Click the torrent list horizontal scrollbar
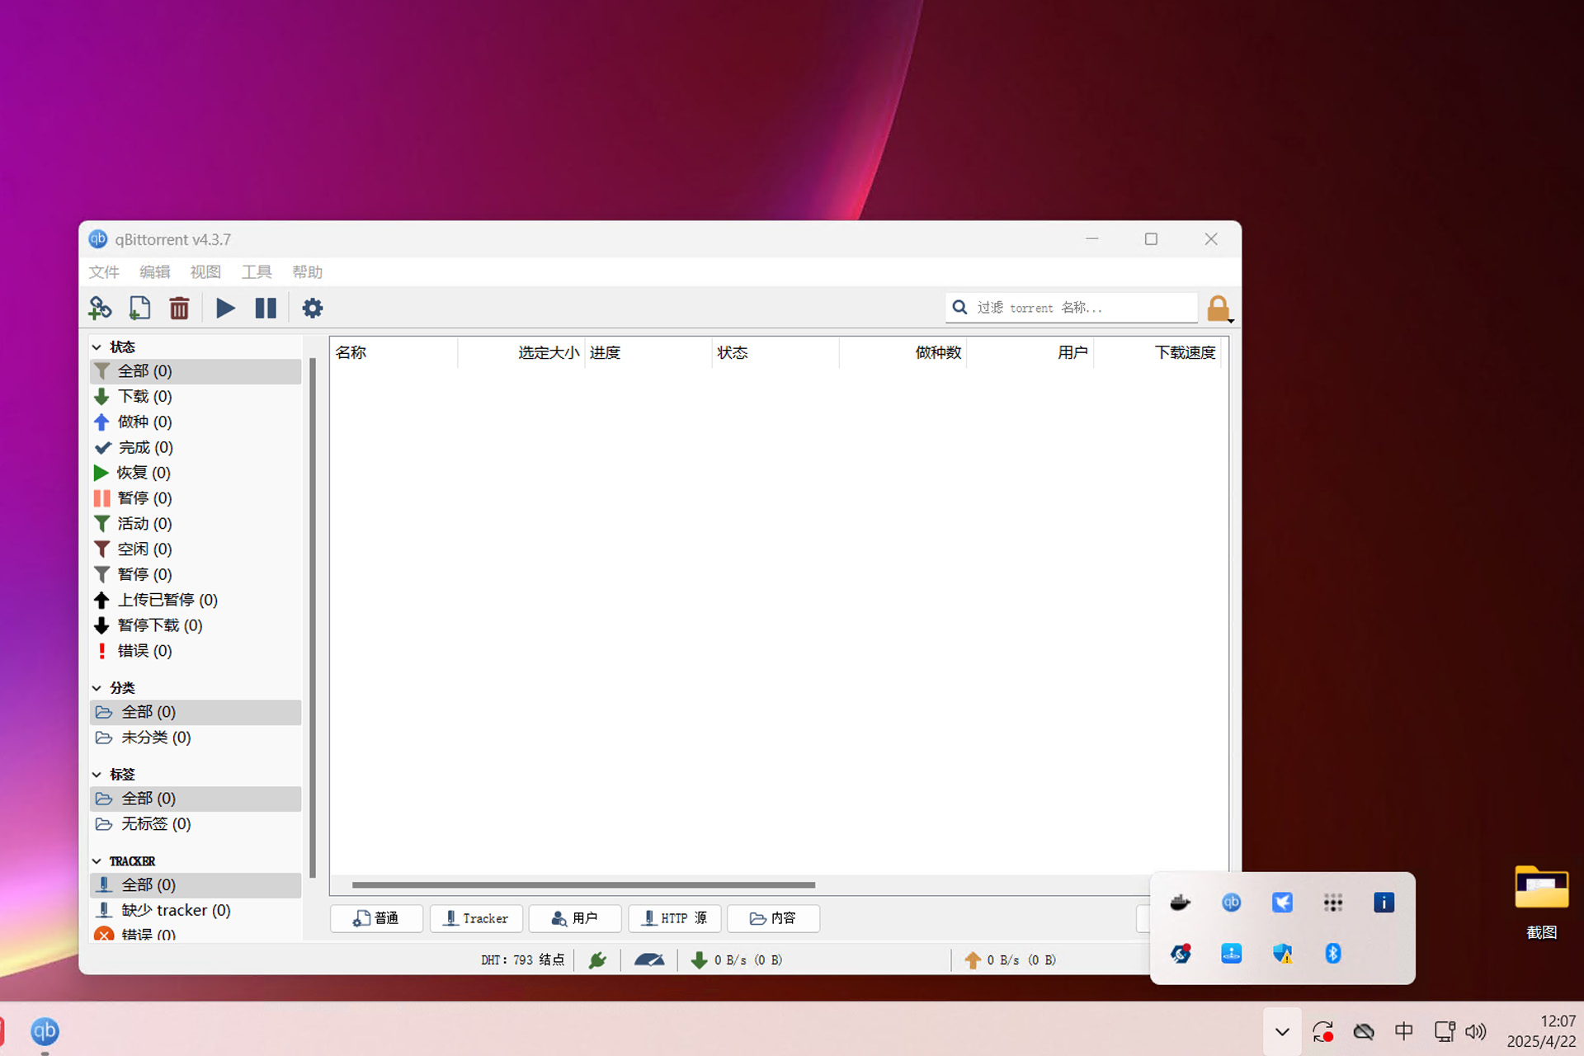1584x1056 pixels. pyautogui.click(x=583, y=885)
